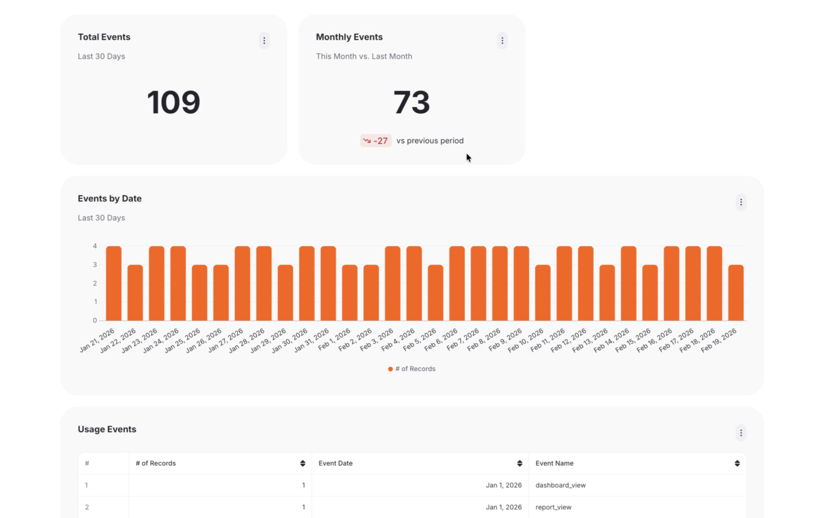
Task: Select the report_view table row
Action: [553, 507]
